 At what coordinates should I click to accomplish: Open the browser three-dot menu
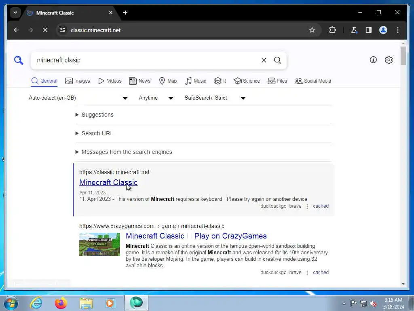click(398, 30)
